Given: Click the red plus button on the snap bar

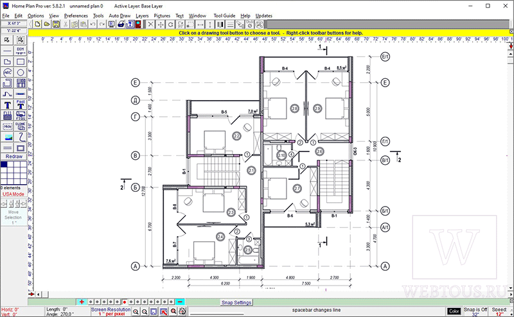Looking at the screenshot, I should click(82, 302).
